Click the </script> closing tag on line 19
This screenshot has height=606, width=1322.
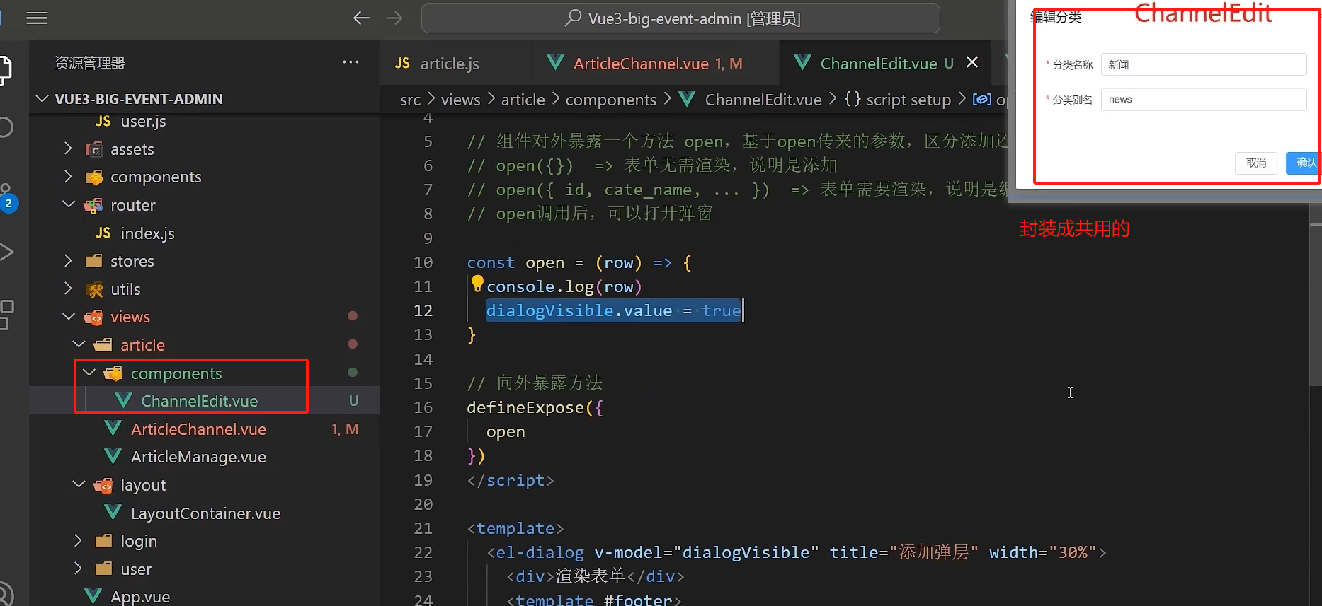pyautogui.click(x=511, y=480)
